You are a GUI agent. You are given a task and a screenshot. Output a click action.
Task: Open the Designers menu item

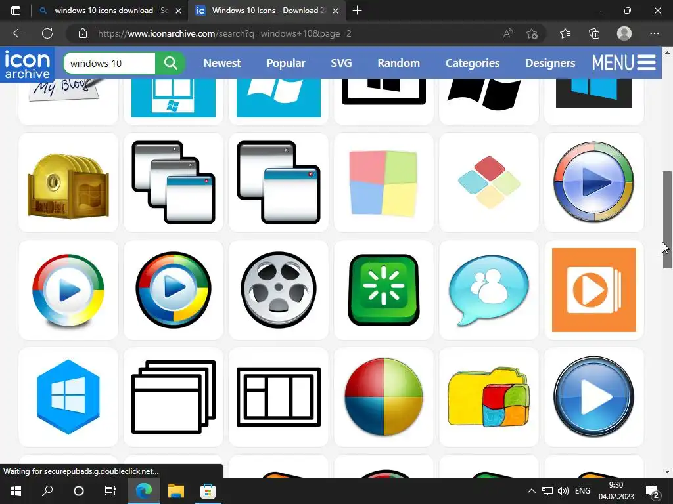click(550, 63)
